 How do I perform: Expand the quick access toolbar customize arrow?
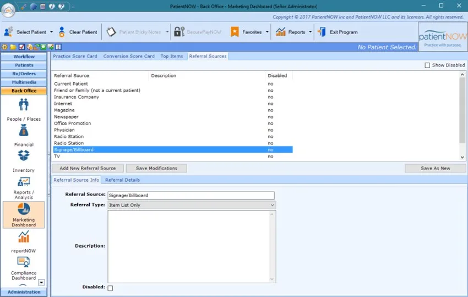coord(73,7)
